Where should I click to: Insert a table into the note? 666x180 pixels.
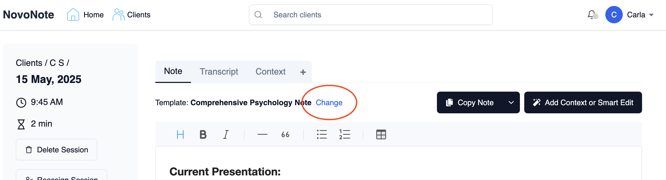(381, 134)
